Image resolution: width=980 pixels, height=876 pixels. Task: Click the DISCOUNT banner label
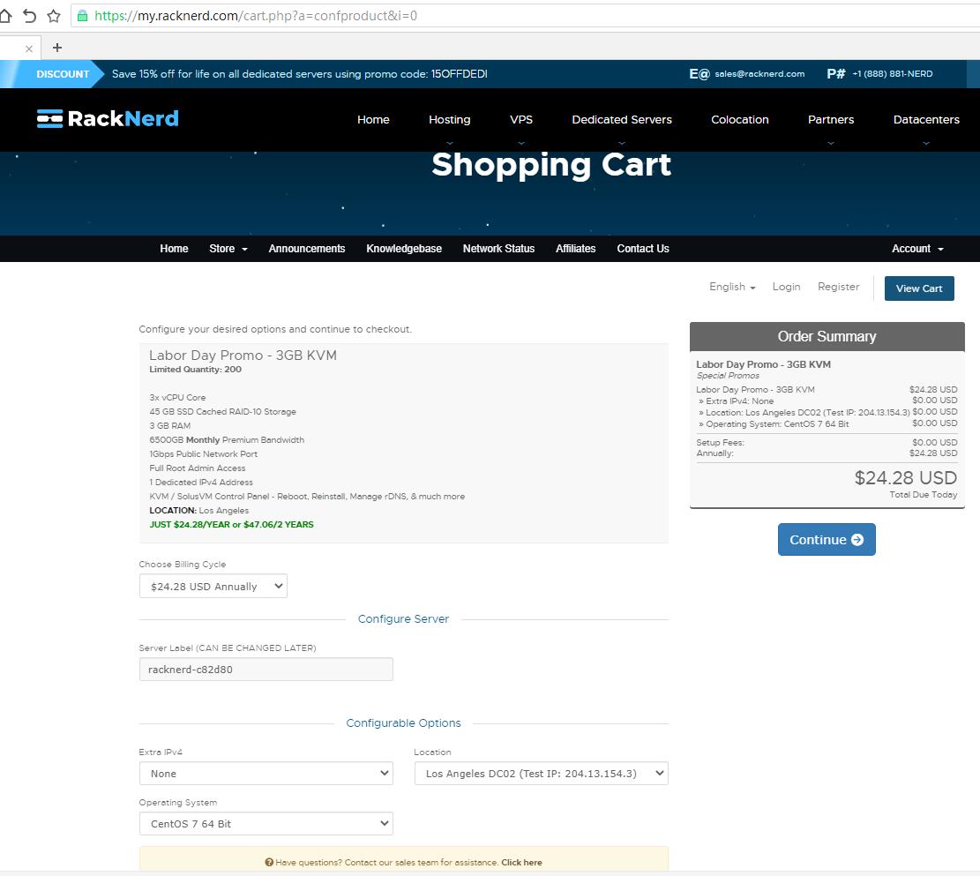pyautogui.click(x=63, y=74)
